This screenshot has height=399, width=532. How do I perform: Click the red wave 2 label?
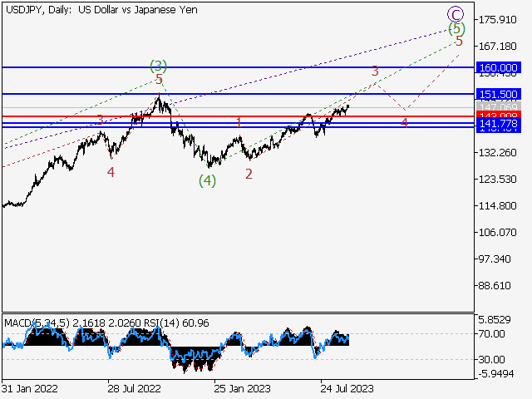point(249,174)
